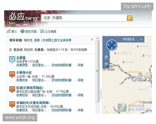This screenshot has width=156, height=124.
Task: Pan map up with compass arrow
Action: tap(112, 42)
